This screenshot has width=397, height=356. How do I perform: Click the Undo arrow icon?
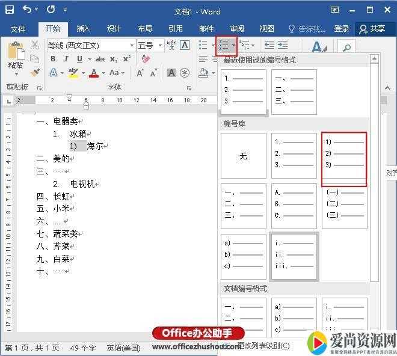point(28,10)
